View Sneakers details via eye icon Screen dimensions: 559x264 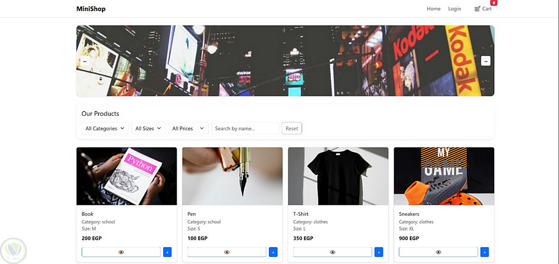pos(438,252)
